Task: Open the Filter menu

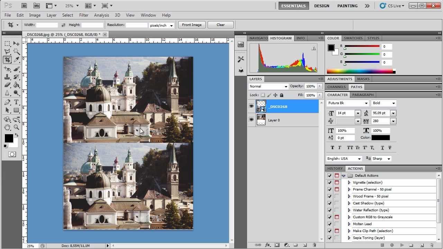Action: [84, 15]
